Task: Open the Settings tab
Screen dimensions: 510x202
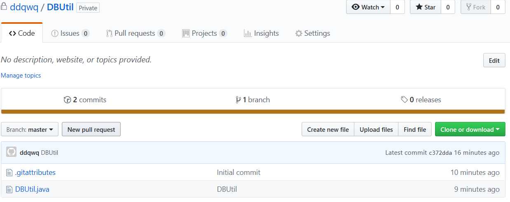Action: (313, 33)
